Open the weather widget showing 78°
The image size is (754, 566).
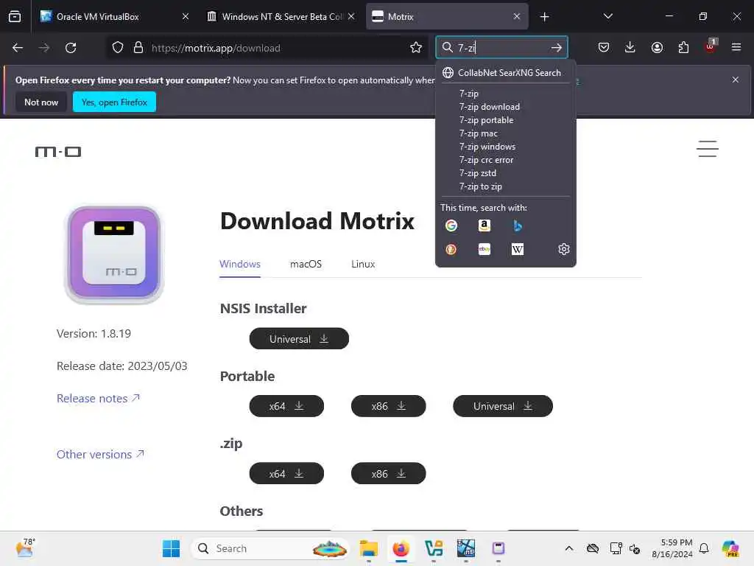pos(25,548)
